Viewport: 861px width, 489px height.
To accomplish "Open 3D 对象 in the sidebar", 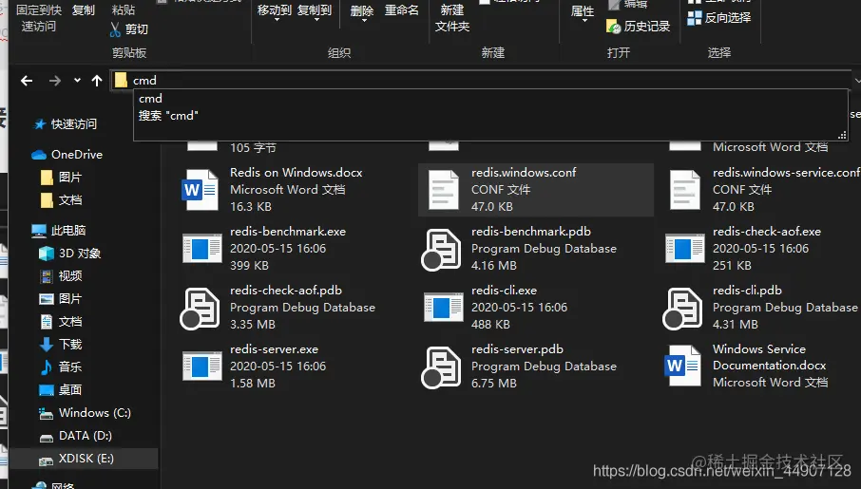I will (x=69, y=253).
